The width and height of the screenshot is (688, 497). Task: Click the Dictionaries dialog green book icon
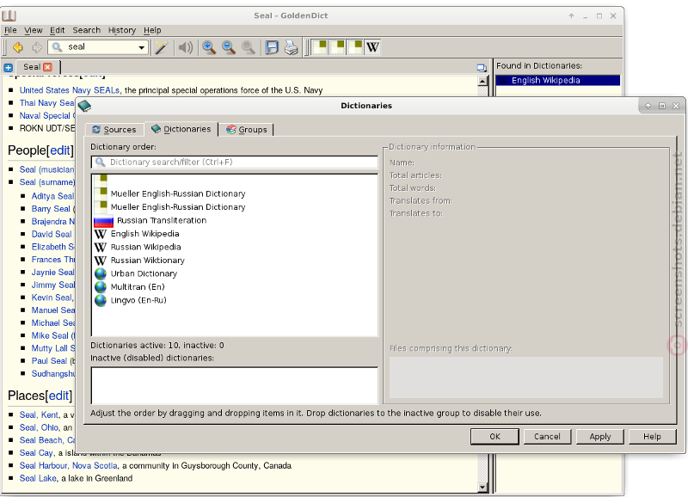coord(84,105)
